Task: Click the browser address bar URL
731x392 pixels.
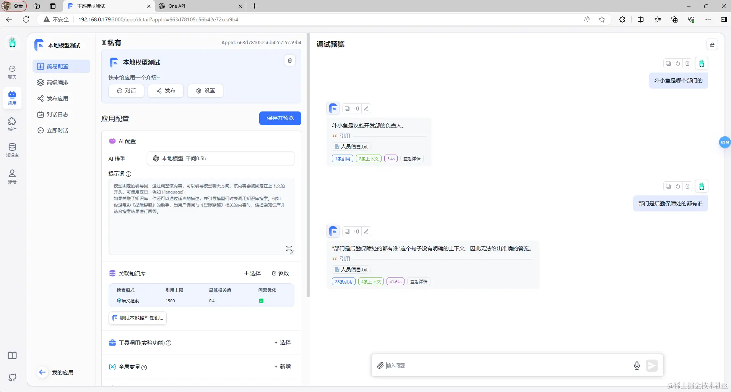Action: (158, 19)
